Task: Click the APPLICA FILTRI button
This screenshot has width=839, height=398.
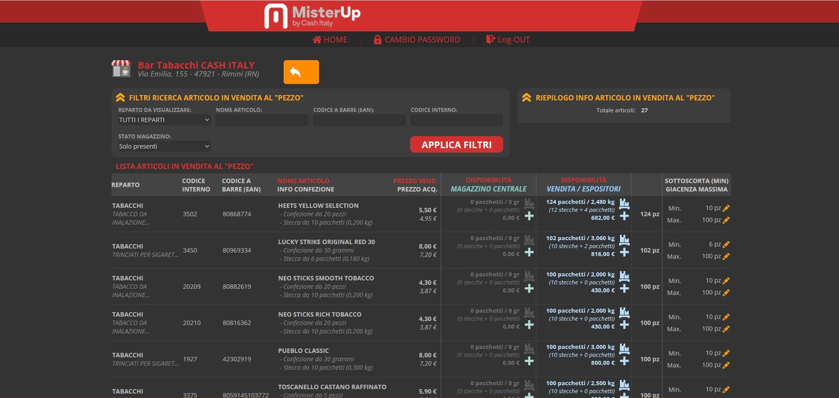Action: coord(456,145)
